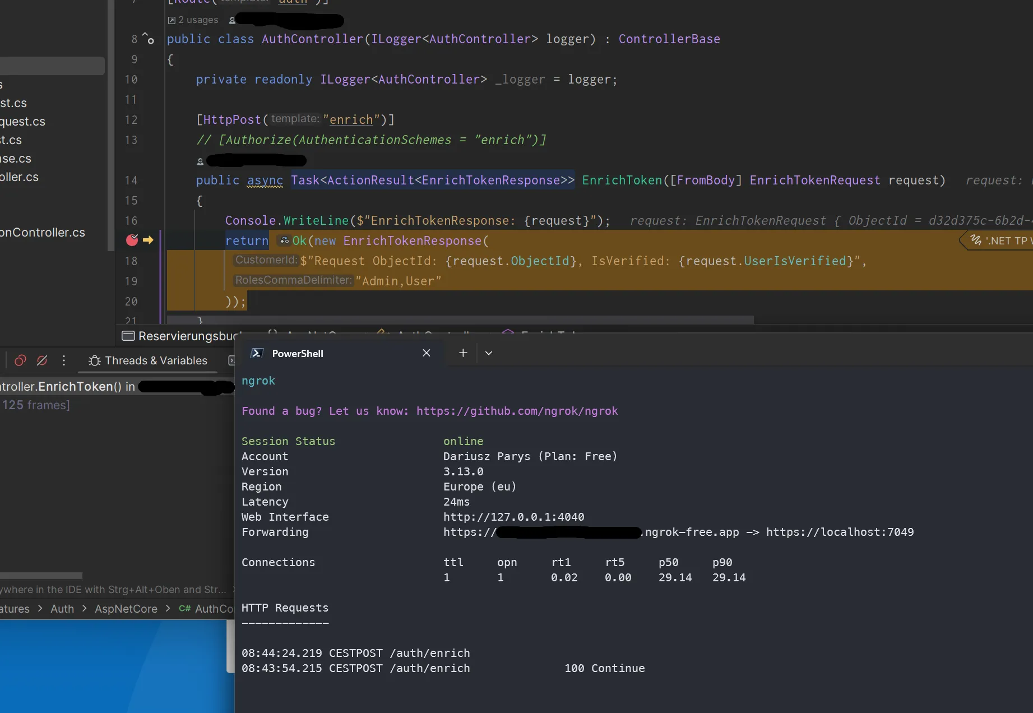Viewport: 1033px width, 713px height.
Task: Click the horizontal scrollbar under the editor
Action: [460, 320]
